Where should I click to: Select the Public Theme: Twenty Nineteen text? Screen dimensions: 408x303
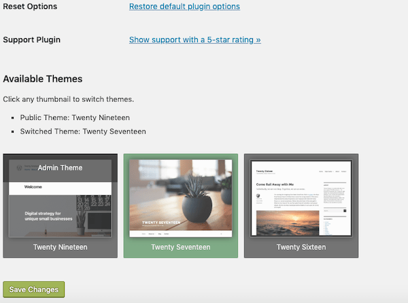[x=75, y=118]
